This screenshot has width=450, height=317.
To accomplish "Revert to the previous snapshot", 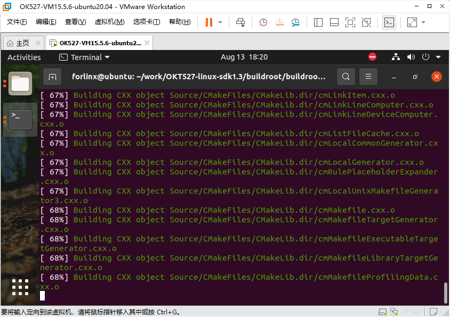I will [x=279, y=22].
